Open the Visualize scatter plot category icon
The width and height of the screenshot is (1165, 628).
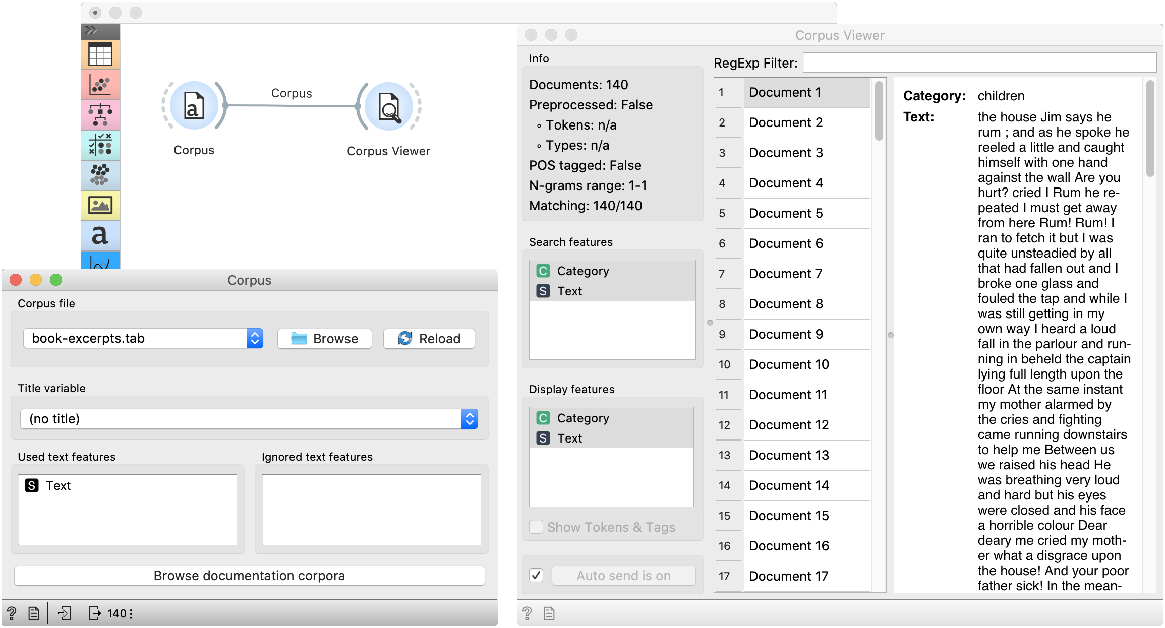coord(100,84)
